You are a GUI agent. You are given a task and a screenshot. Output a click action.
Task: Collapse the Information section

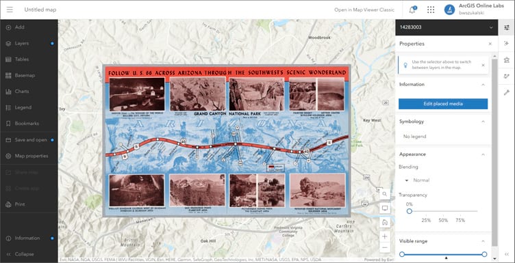pyautogui.click(x=483, y=85)
